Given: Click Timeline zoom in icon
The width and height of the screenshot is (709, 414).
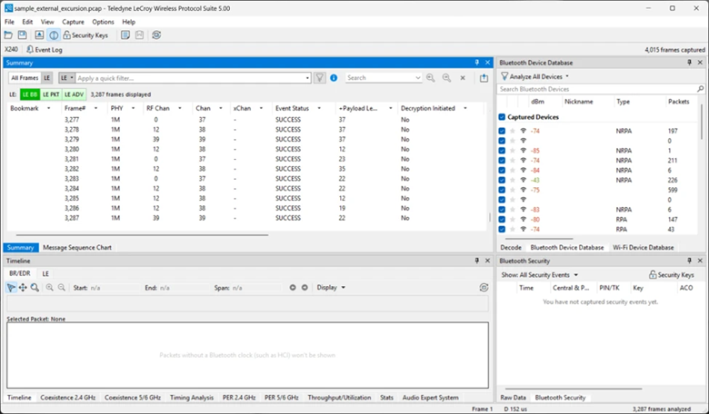Looking at the screenshot, I should (x=49, y=288).
